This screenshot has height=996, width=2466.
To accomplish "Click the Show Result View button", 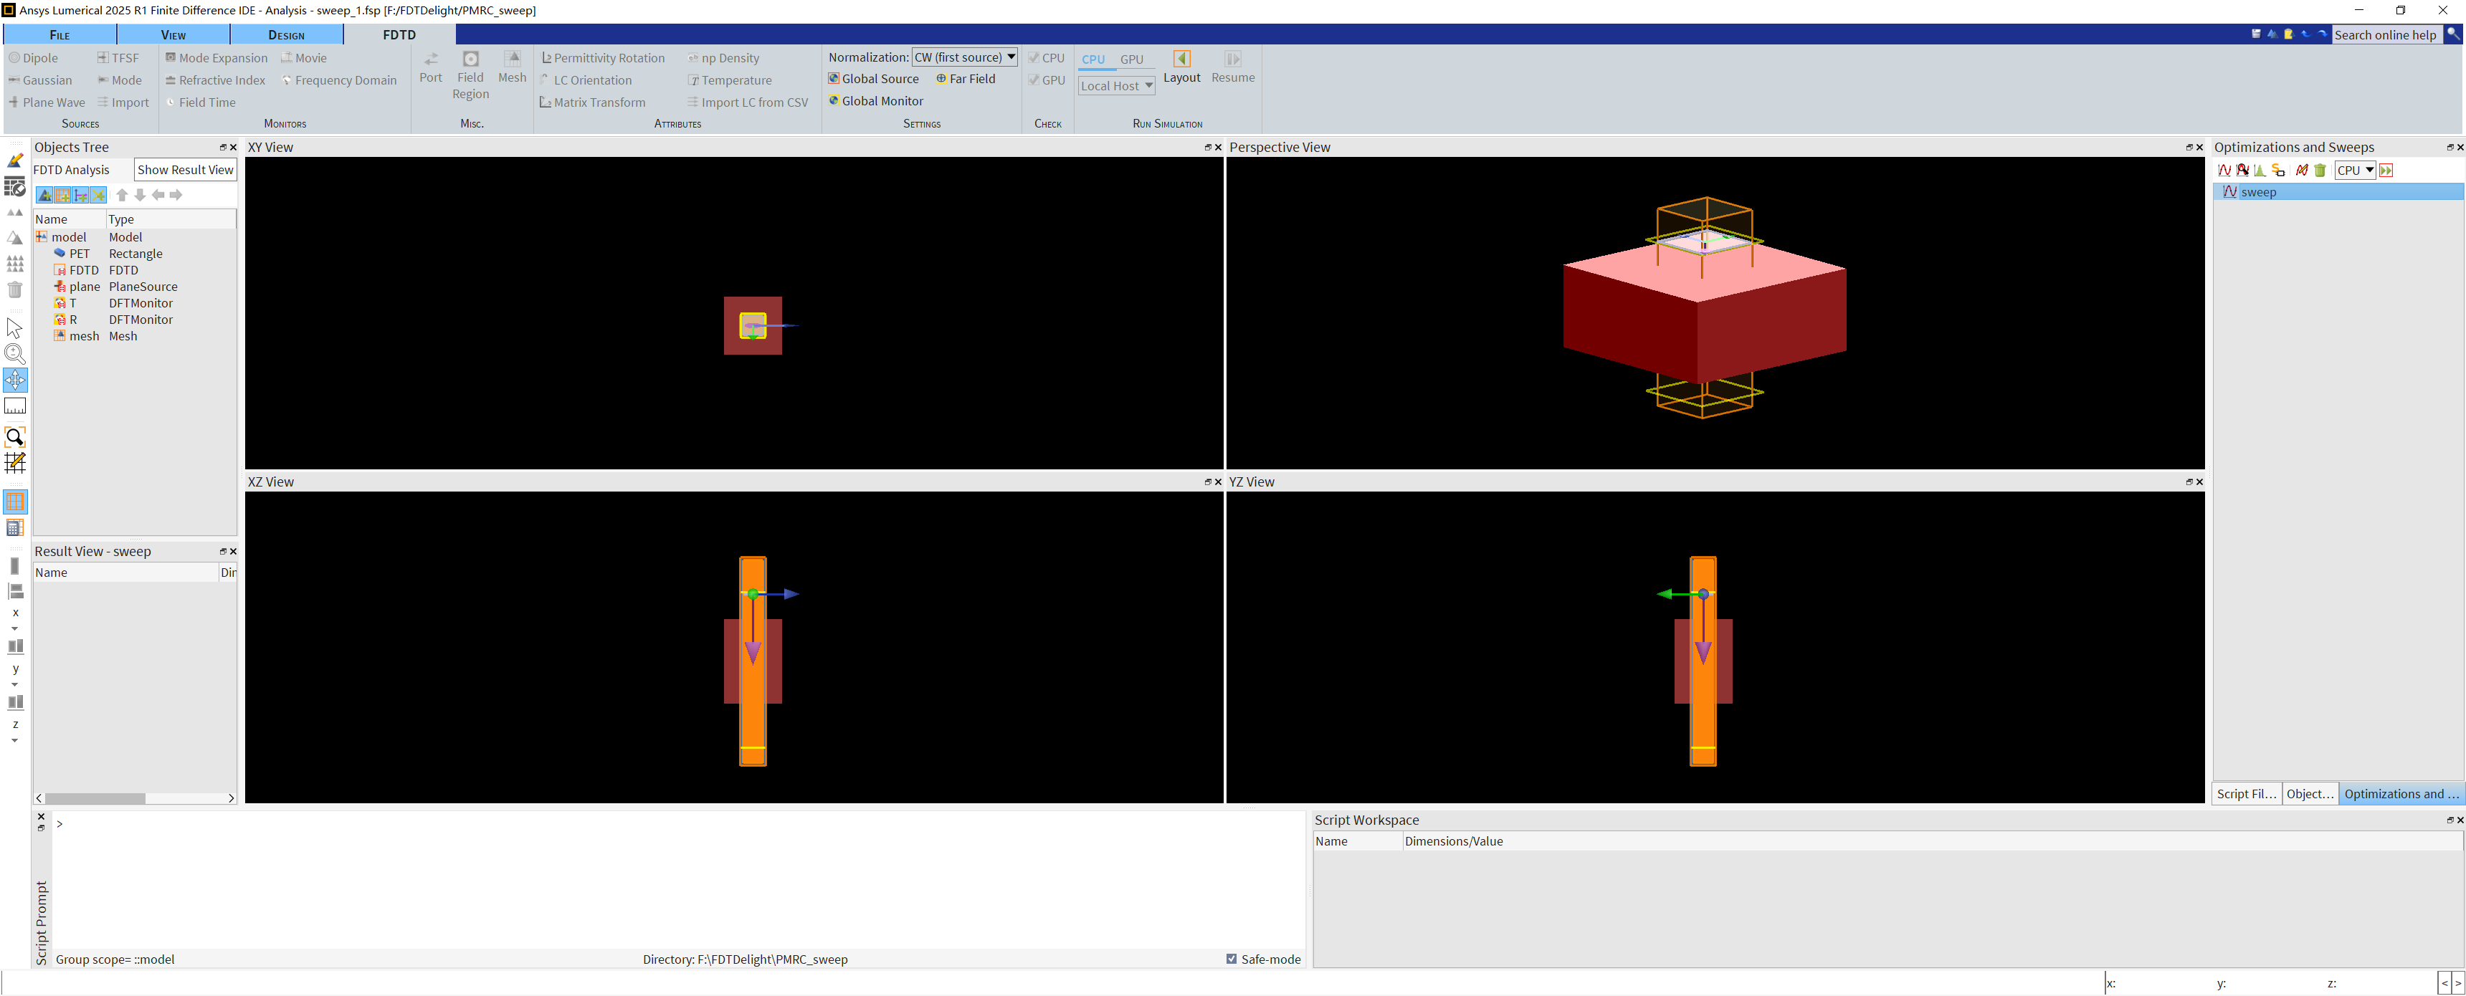I will point(185,171).
